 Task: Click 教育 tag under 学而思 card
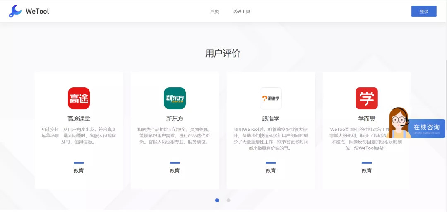coord(367,170)
